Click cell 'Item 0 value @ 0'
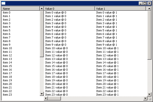The height and width of the screenshot is (102, 153). point(56,12)
